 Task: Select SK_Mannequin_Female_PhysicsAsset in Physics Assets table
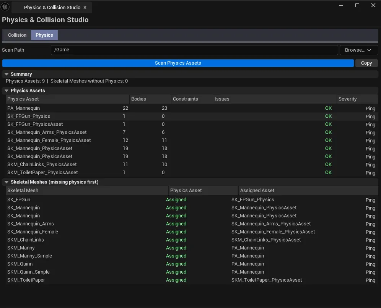pos(49,140)
